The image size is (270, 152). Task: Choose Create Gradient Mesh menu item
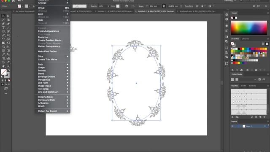52,41
